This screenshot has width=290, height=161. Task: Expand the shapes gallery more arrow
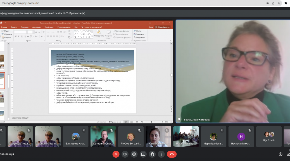click(92, 37)
